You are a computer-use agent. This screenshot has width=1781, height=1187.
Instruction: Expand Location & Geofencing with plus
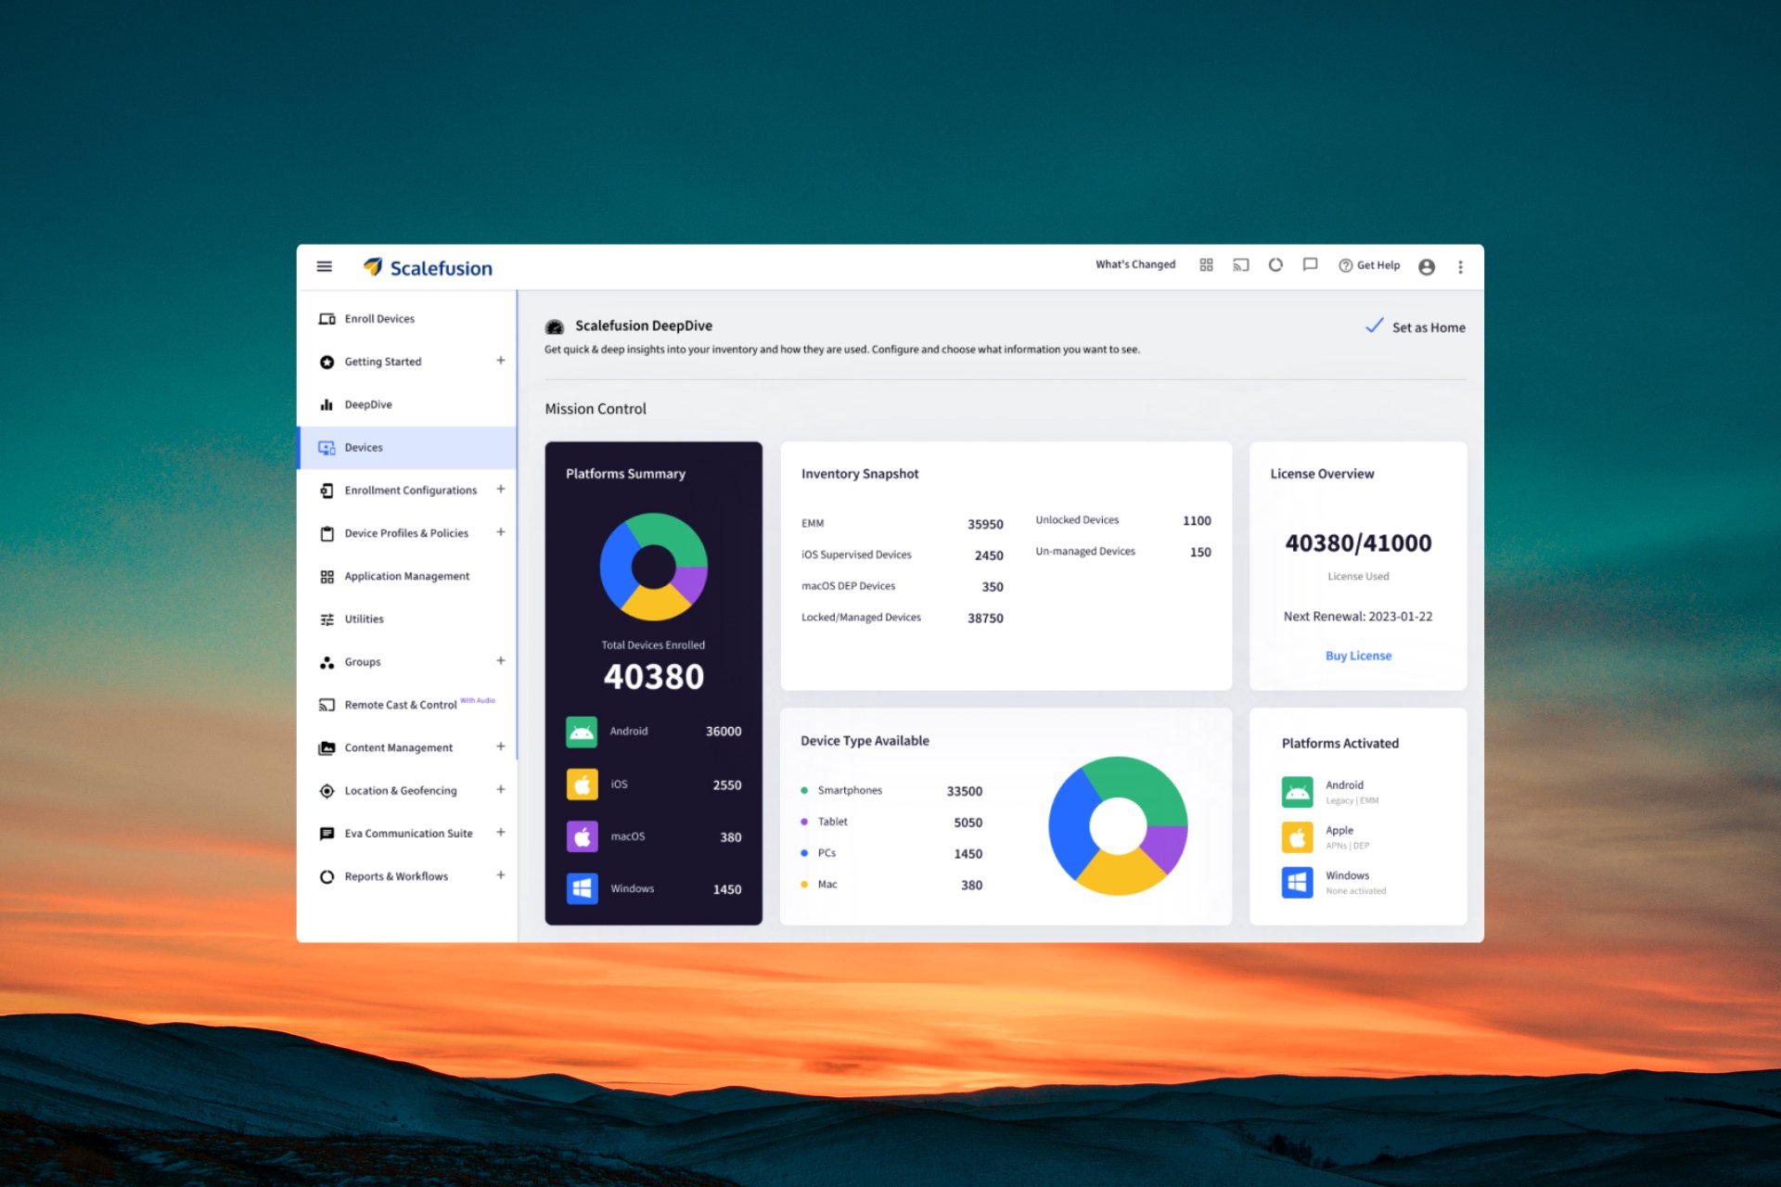[501, 790]
